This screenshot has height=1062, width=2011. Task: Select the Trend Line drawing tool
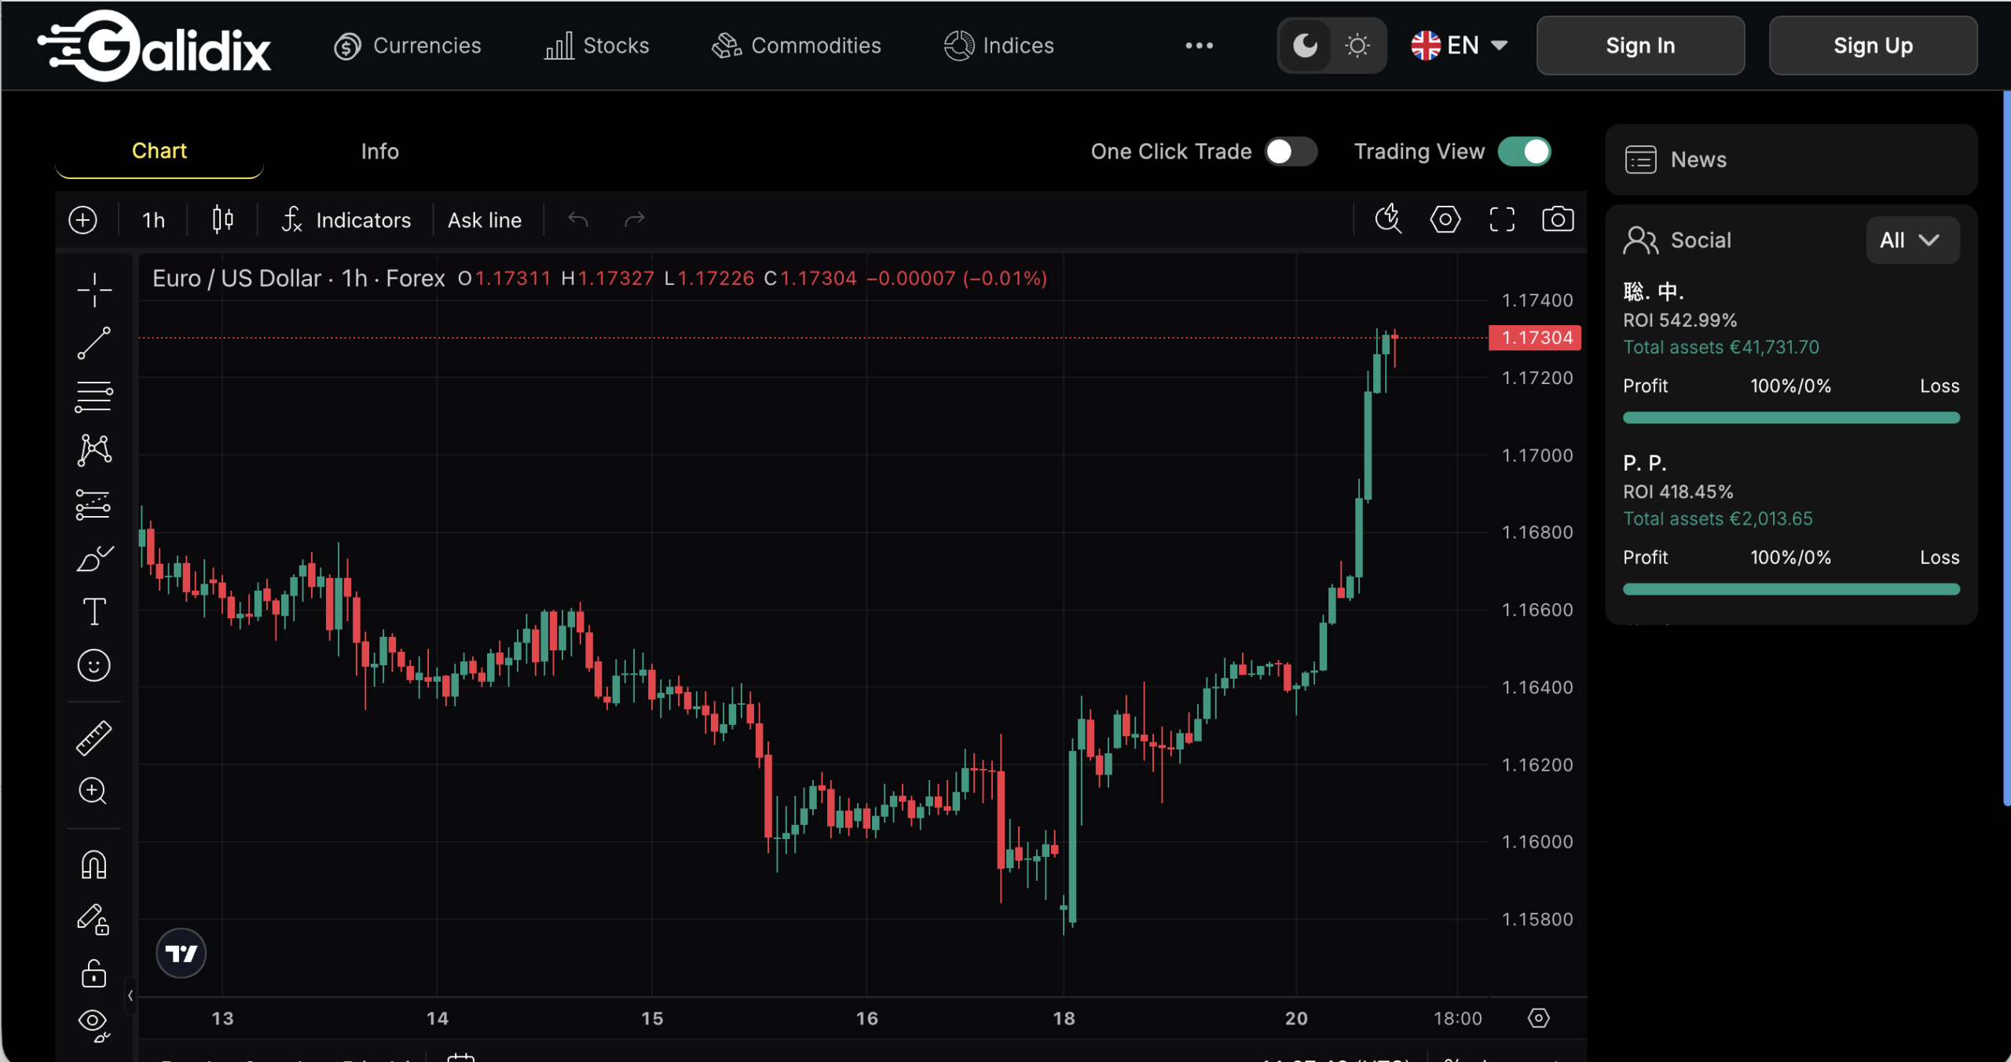pyautogui.click(x=93, y=342)
